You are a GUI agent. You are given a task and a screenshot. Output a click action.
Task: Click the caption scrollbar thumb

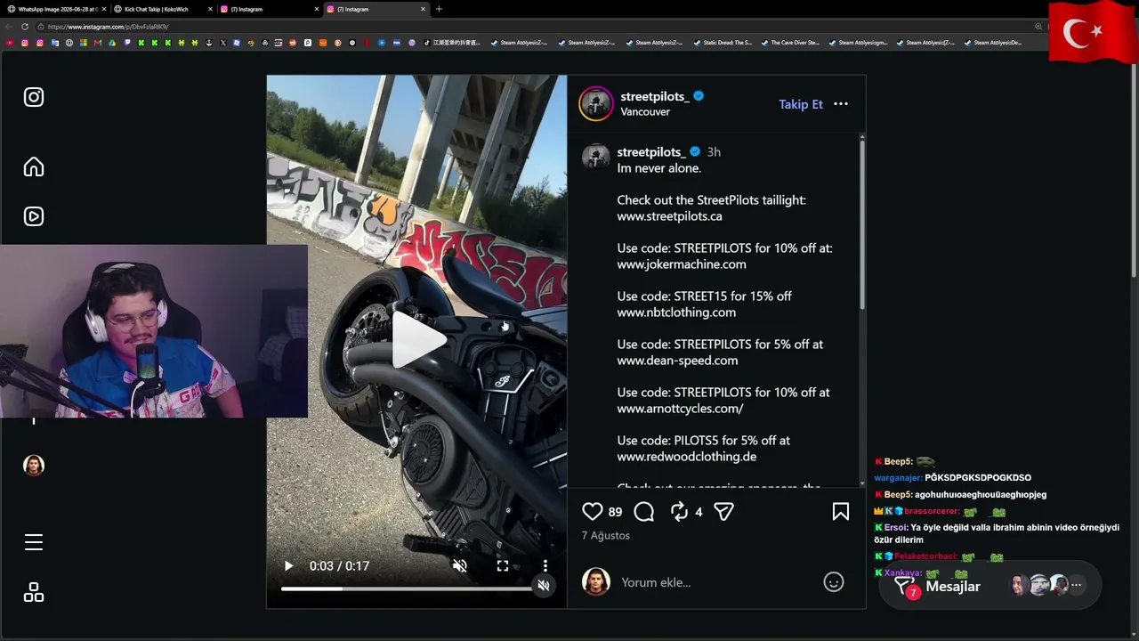pyautogui.click(x=861, y=224)
